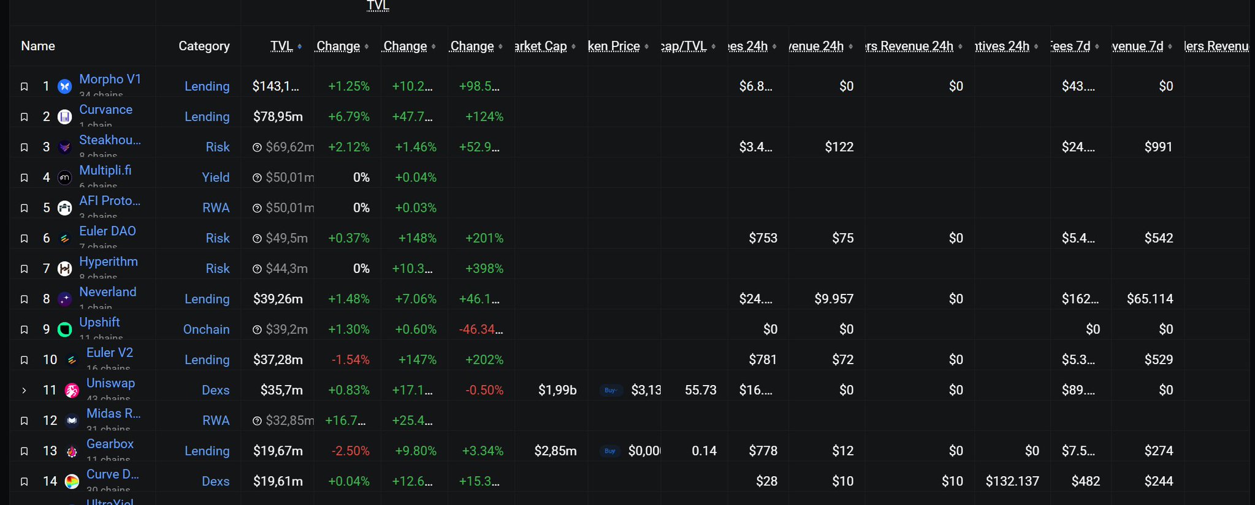Click the Buy button in Gearbox row
Image resolution: width=1255 pixels, height=505 pixels.
tap(610, 451)
